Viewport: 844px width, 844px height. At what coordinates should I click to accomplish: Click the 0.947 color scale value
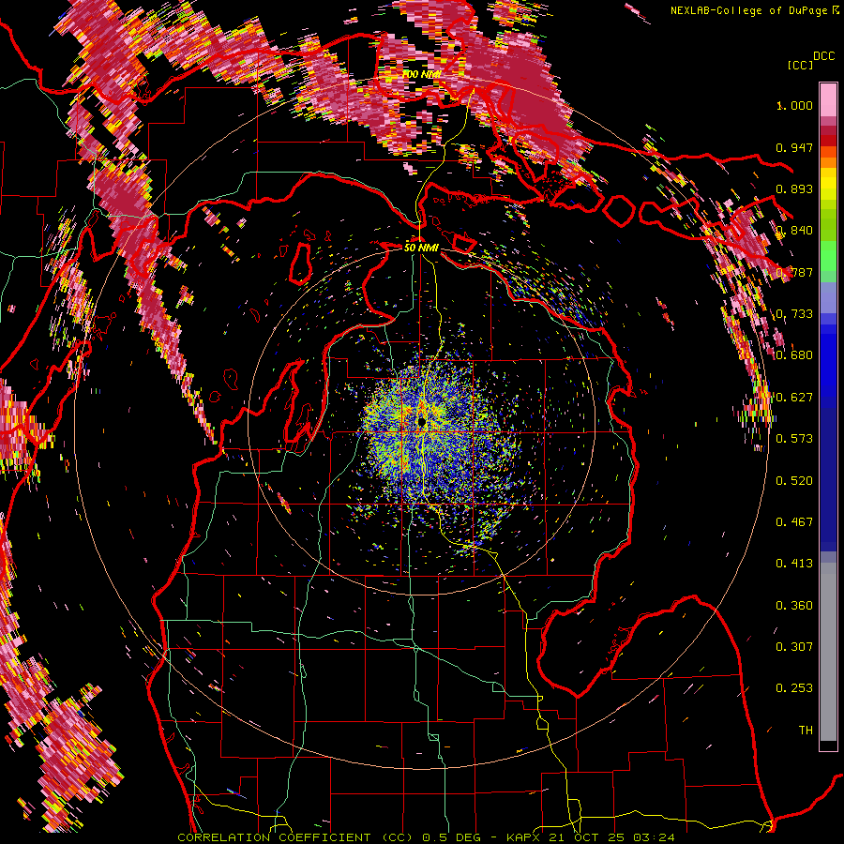(x=794, y=147)
